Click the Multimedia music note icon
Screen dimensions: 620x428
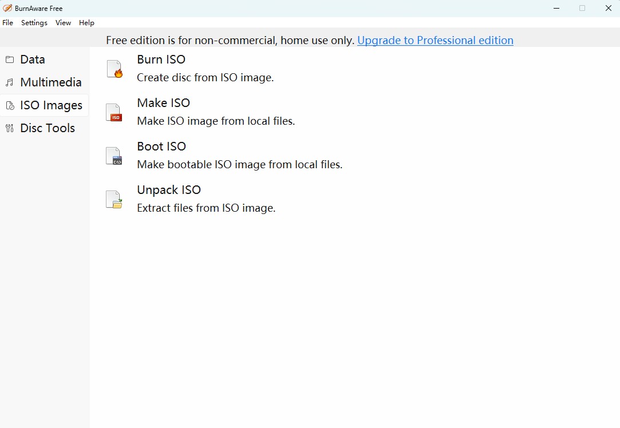pos(10,82)
